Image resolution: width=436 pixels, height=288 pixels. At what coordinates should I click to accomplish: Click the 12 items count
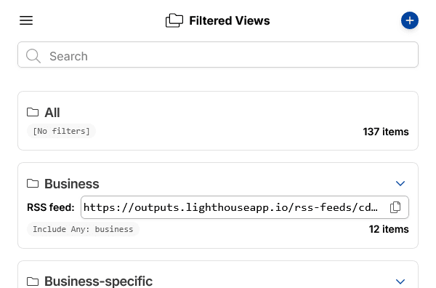pyautogui.click(x=389, y=229)
